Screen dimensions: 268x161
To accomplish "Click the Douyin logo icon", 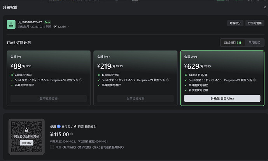I will 75,126.
